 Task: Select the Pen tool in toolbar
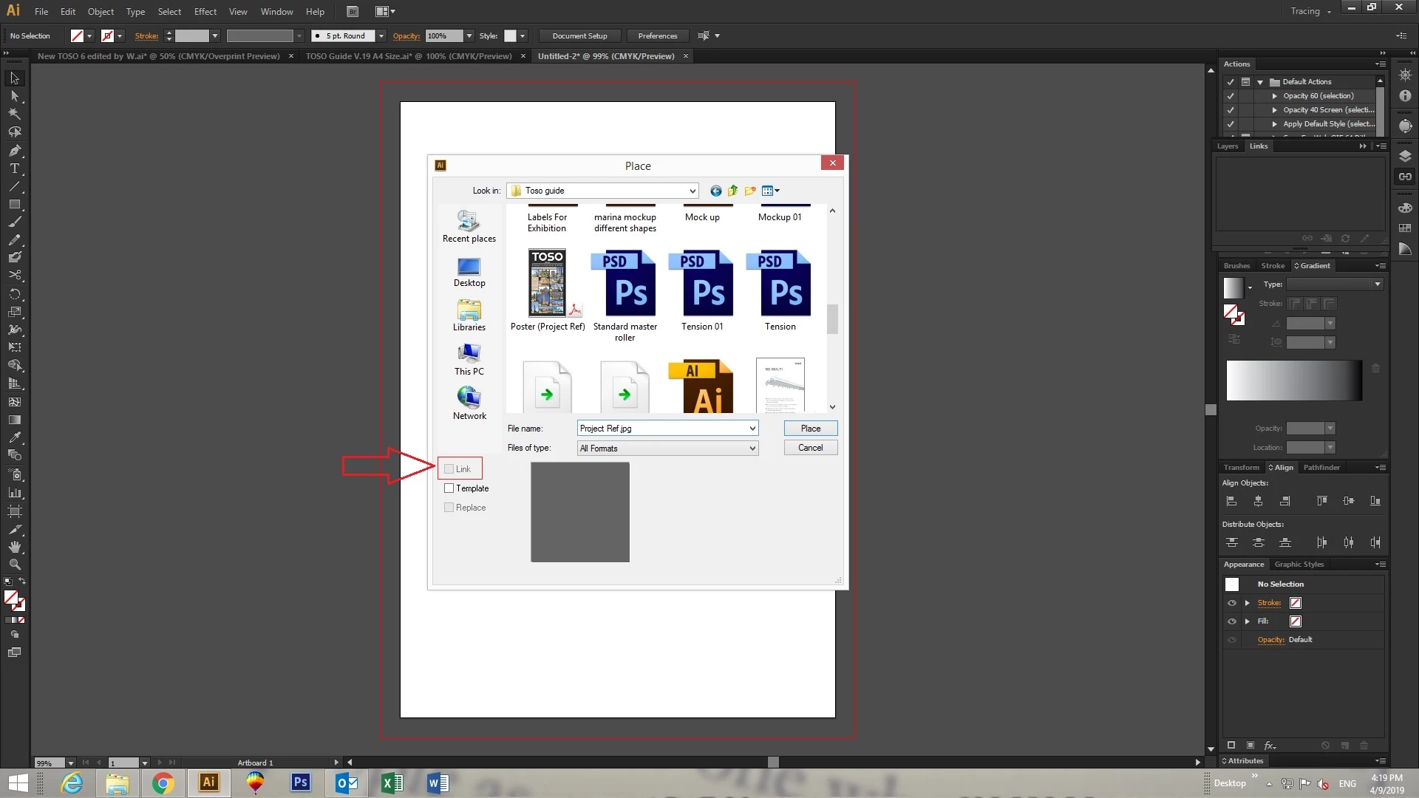(14, 150)
